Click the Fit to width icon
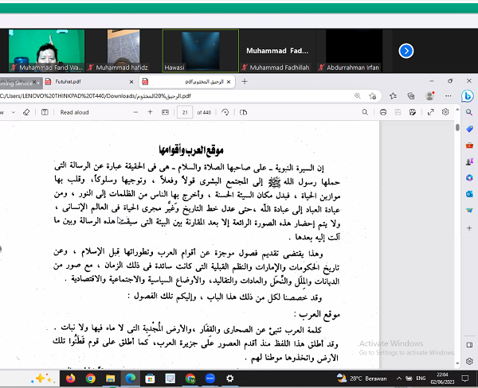This screenshot has width=478, height=388. [x=165, y=112]
